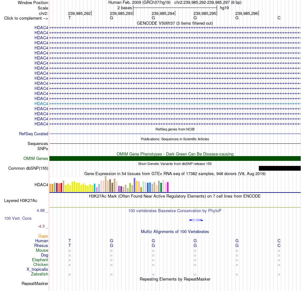Image resolution: width=301 pixels, height=291 pixels.
Task: Click base T in the Human alignment row
Action: [70, 241]
